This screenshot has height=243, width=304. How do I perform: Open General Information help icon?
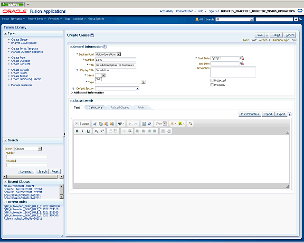105,47
